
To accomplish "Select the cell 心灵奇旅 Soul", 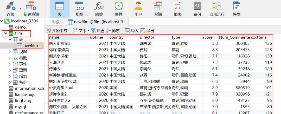I will pos(69,88).
